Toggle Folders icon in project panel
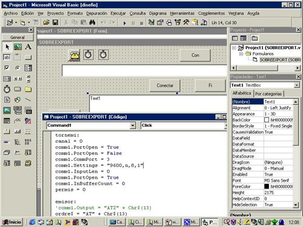 pos(255,38)
